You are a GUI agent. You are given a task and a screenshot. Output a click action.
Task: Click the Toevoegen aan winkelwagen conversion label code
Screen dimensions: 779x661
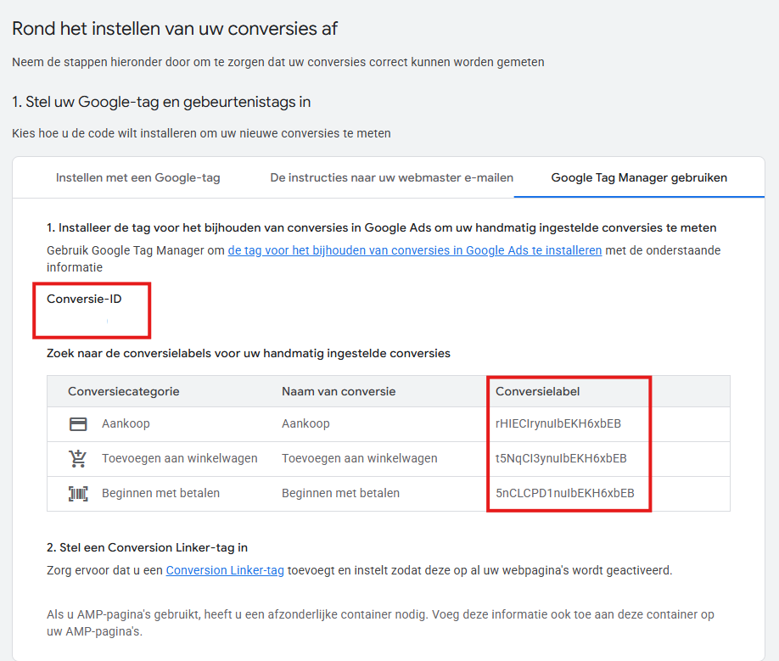click(561, 458)
